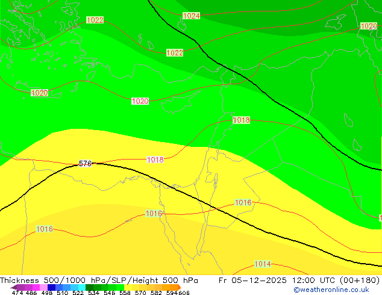Click the Fr 05-12-2025 12:00 UTC timestamp
This screenshot has width=382, height=295.
tap(277, 281)
